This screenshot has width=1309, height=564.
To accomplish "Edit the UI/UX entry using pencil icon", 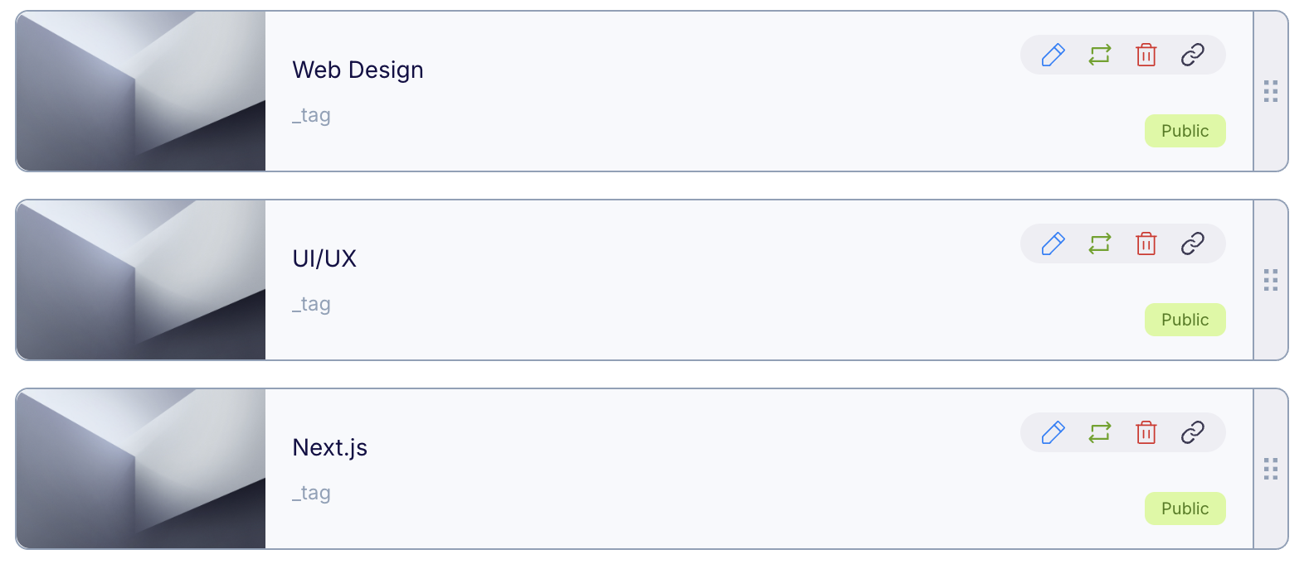I will point(1053,243).
